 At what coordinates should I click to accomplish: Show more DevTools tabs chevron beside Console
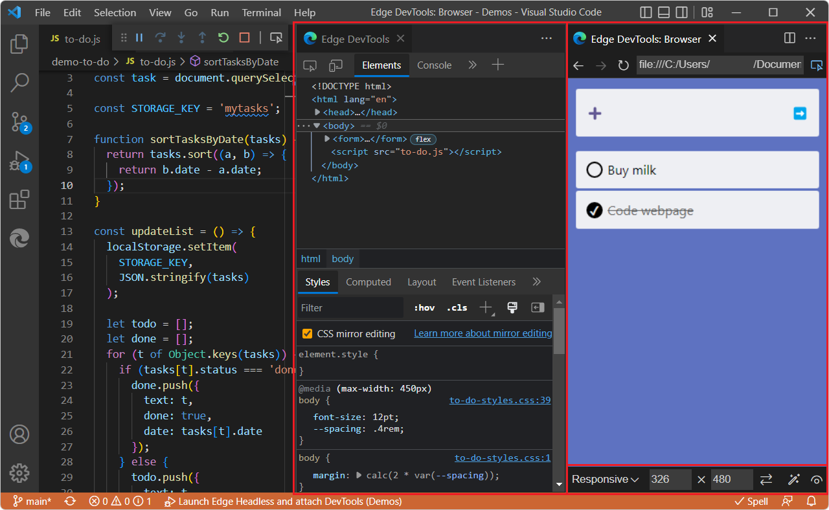[472, 65]
